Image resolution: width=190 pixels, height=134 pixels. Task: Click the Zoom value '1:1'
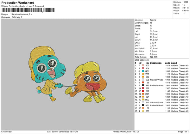click(x=184, y=13)
